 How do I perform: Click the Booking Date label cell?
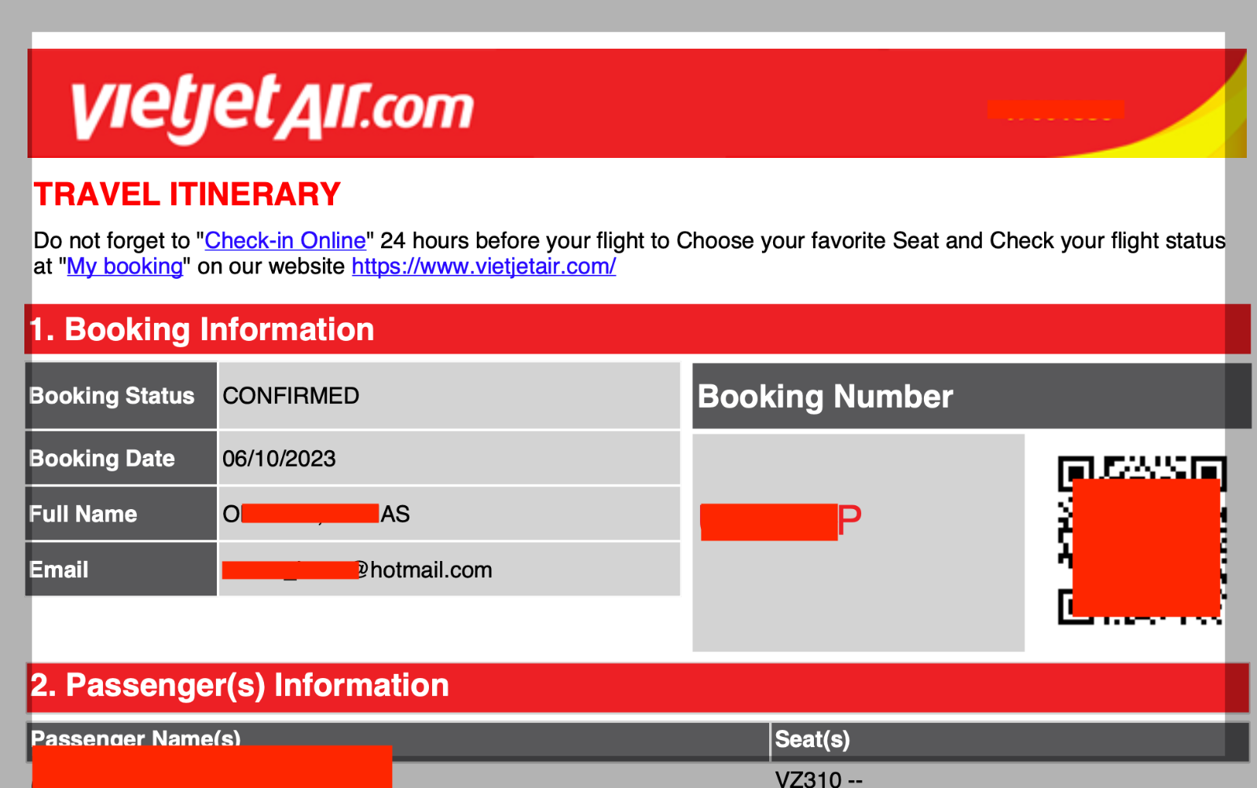pyautogui.click(x=121, y=458)
